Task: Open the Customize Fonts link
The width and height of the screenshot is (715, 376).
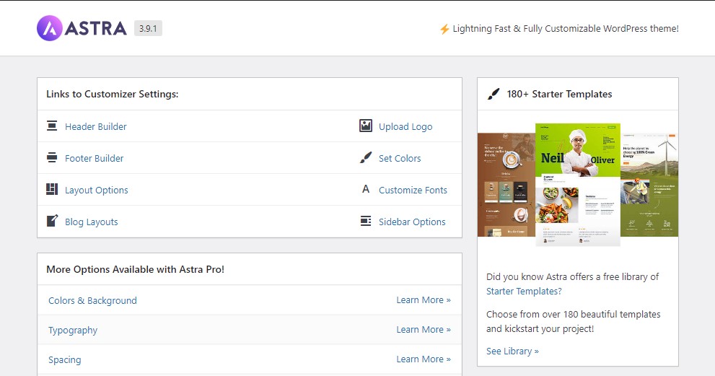Action: [413, 191]
